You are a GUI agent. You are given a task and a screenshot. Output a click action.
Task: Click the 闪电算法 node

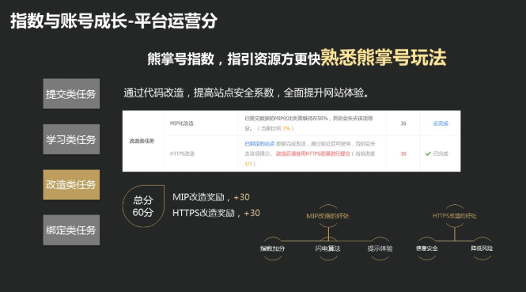tap(327, 248)
